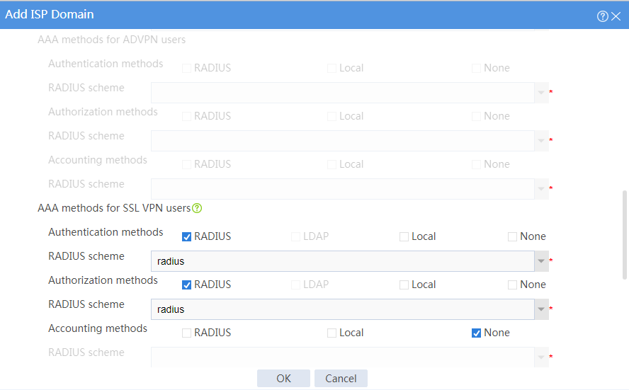629x390 pixels.
Task: Click the ADVPN authorization Local checkbox
Action: [331, 117]
